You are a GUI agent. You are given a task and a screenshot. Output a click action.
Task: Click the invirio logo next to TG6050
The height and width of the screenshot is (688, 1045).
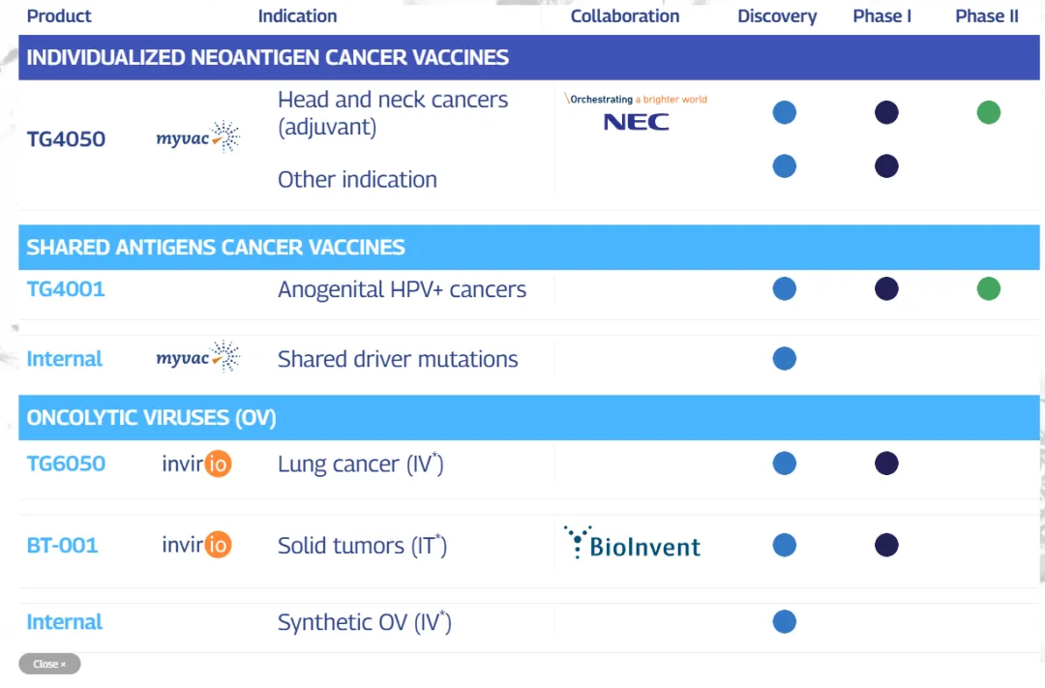tap(197, 464)
